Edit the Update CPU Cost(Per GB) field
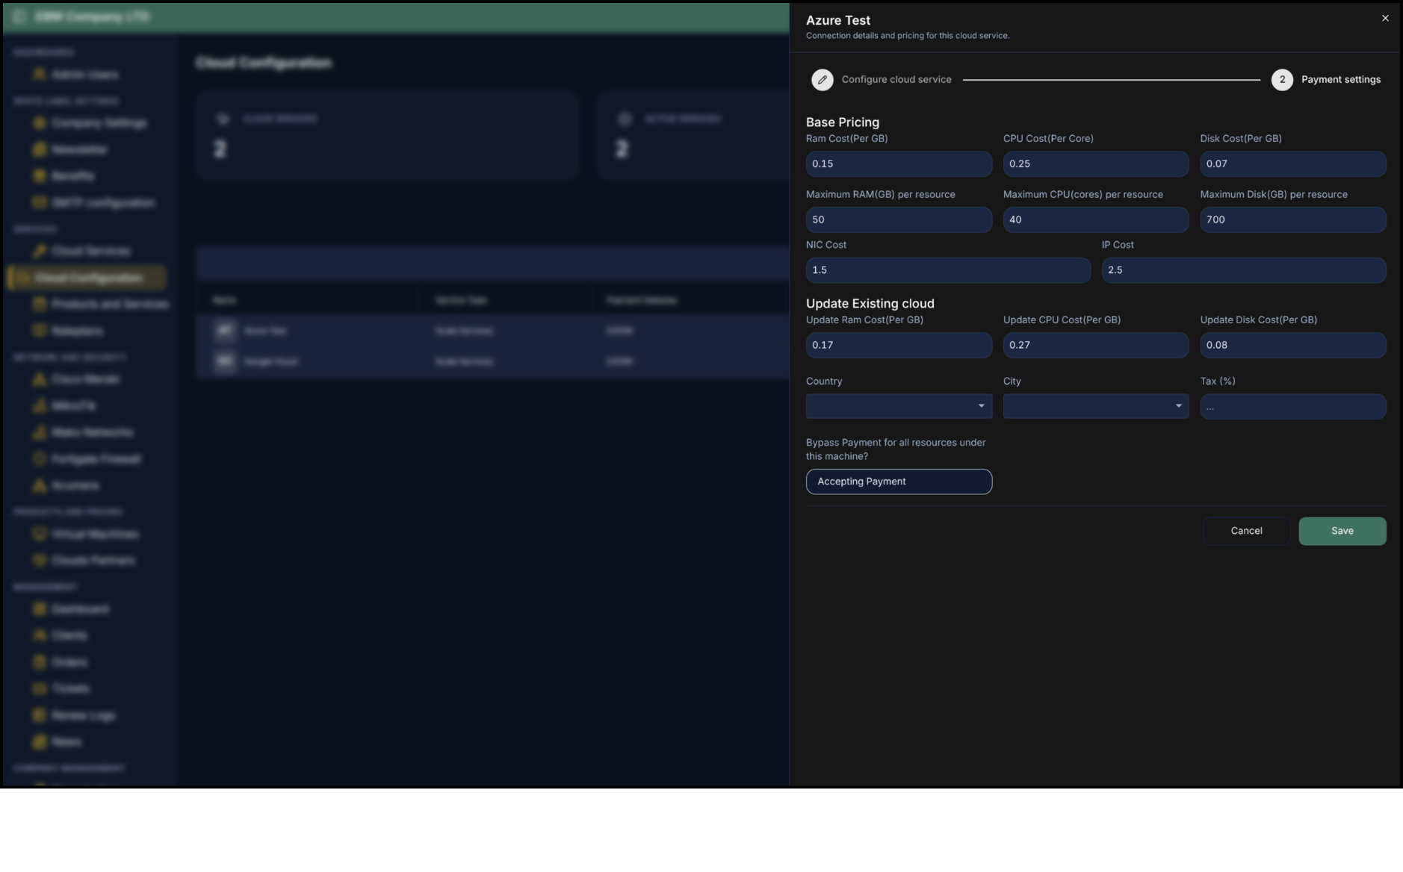The height and width of the screenshot is (872, 1403). [1095, 346]
